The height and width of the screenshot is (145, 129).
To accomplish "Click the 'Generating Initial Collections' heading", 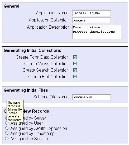I will tap(32, 51).
